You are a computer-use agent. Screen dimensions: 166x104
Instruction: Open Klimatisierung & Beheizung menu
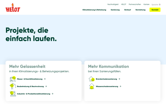click(94, 10)
